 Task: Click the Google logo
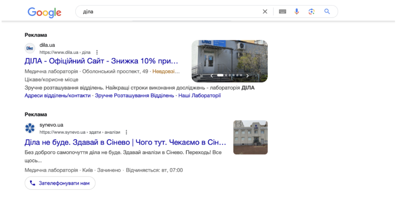[44, 12]
